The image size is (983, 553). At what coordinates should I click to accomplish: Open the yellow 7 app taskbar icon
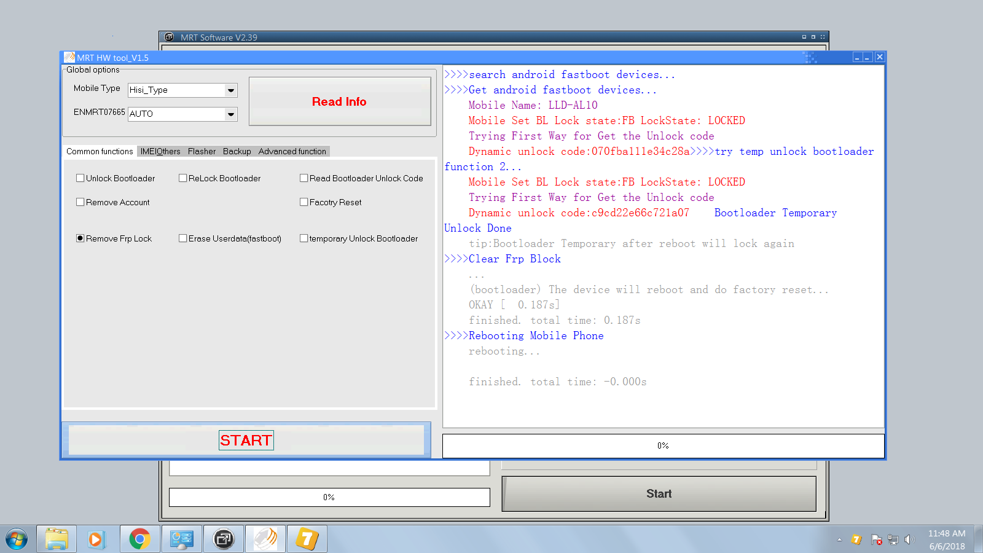click(307, 539)
